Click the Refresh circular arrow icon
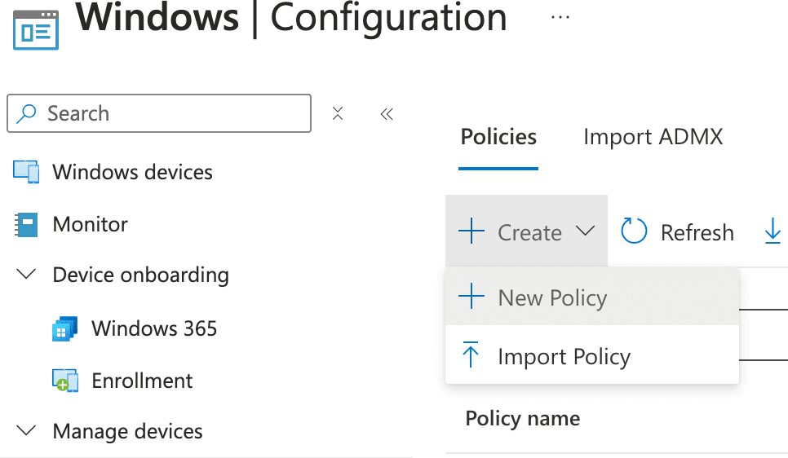 (x=634, y=232)
